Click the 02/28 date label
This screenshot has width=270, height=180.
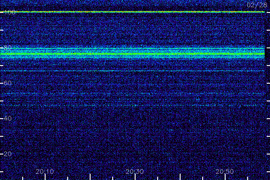(257, 5)
